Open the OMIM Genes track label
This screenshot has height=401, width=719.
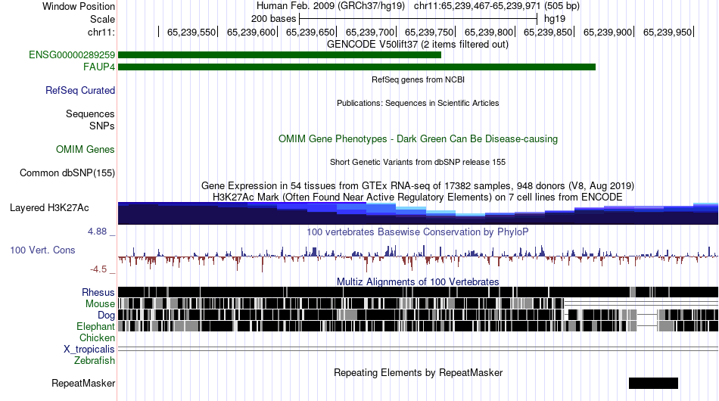(86, 149)
